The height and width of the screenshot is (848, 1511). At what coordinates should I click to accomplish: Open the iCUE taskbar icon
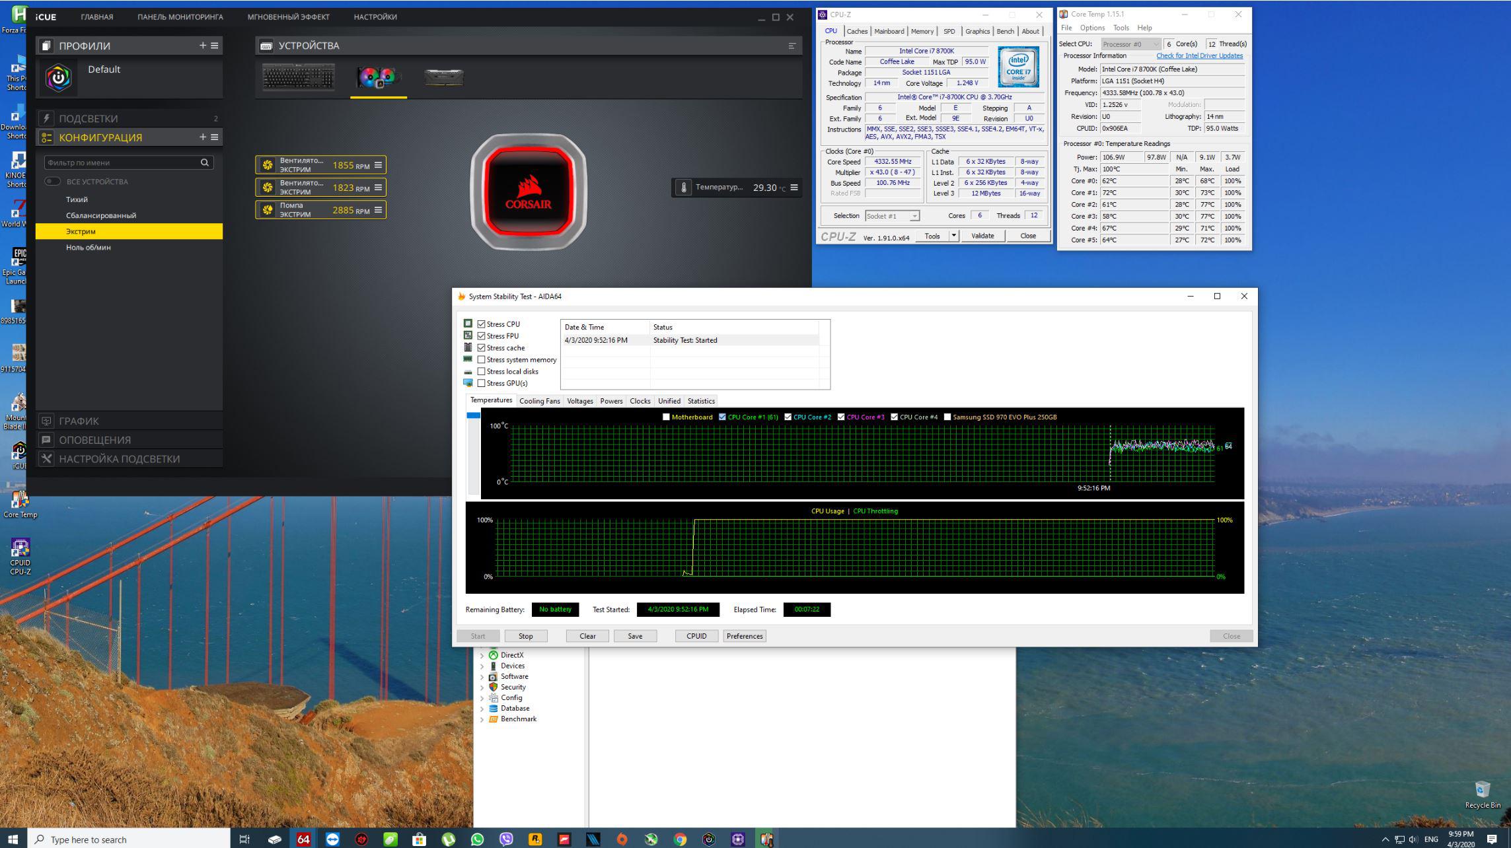pos(709,839)
